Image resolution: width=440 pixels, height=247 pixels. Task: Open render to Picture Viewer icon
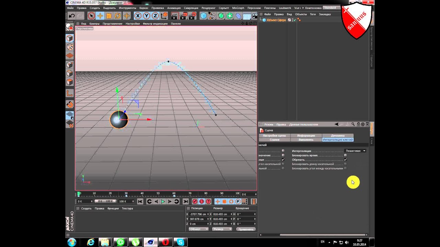(184, 16)
